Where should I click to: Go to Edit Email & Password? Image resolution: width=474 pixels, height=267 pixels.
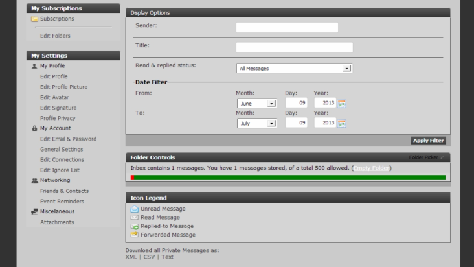coord(69,139)
